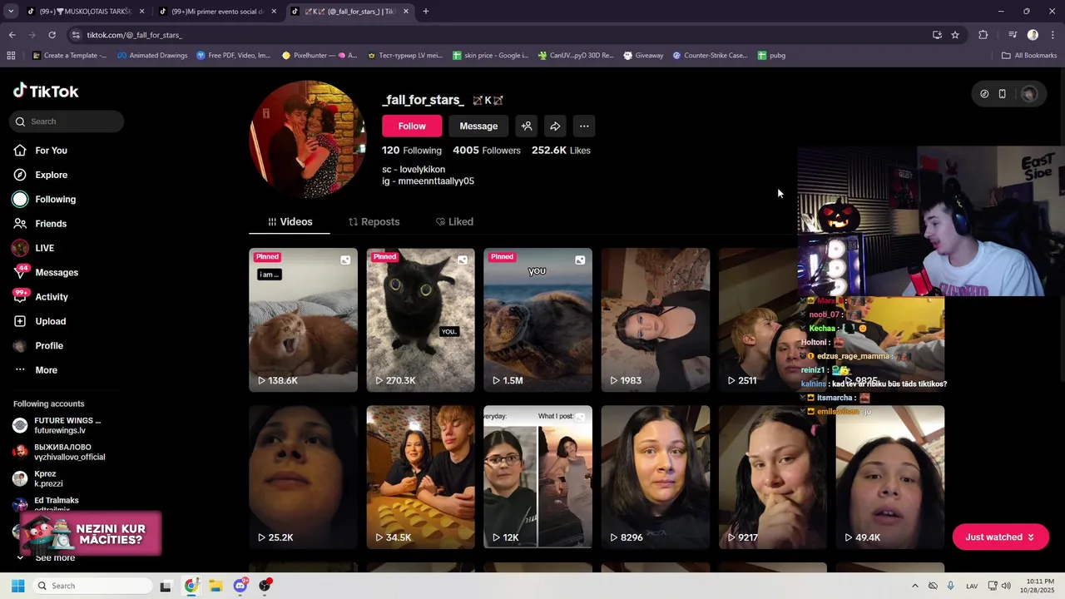This screenshot has width=1065, height=599.
Task: Switch to the Liked tab
Action: 454,221
